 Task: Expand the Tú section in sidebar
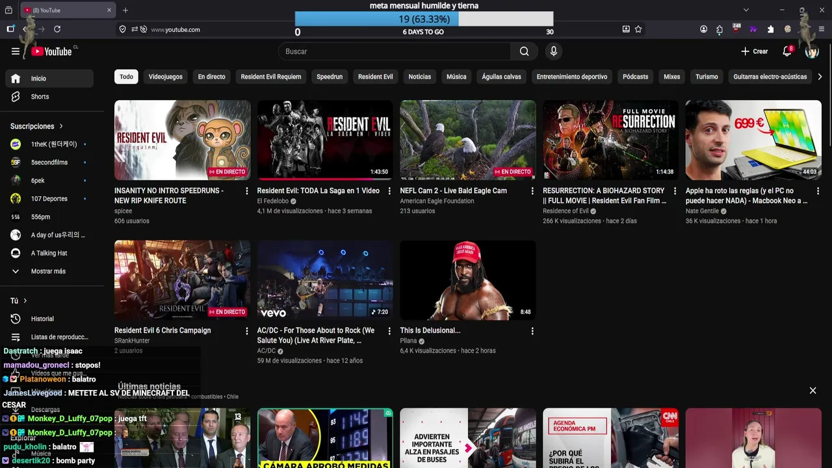[25, 301]
